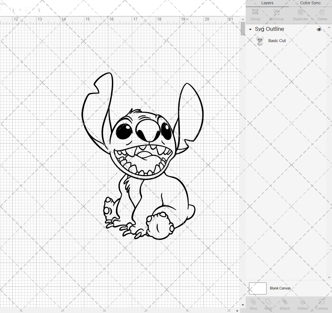Click the Blank Canvas white swatch
The width and height of the screenshot is (332, 313).
pos(258,288)
